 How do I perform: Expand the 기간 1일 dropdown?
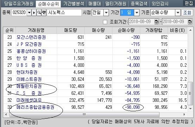137,13
